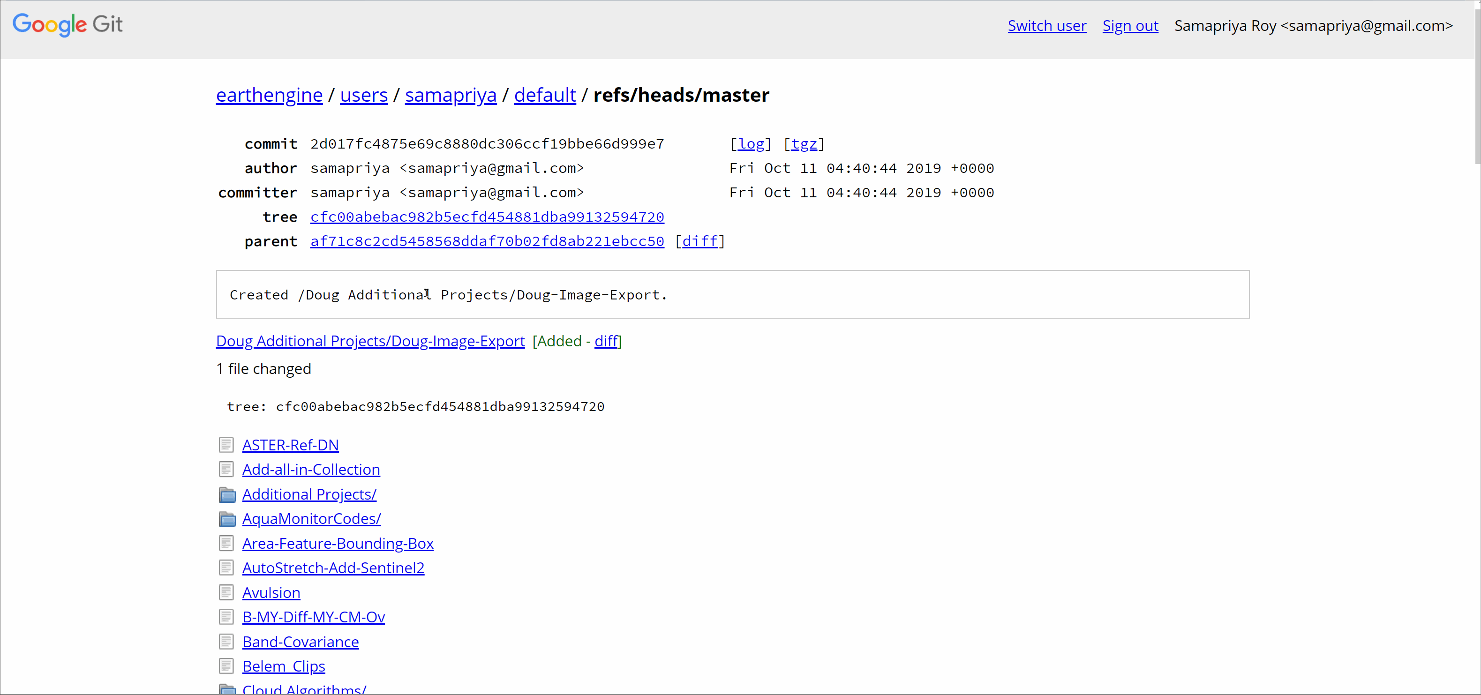This screenshot has height=695, width=1481.
Task: Click the author date 'Fri Oct 11 04:40:44 2019'
Action: [862, 168]
